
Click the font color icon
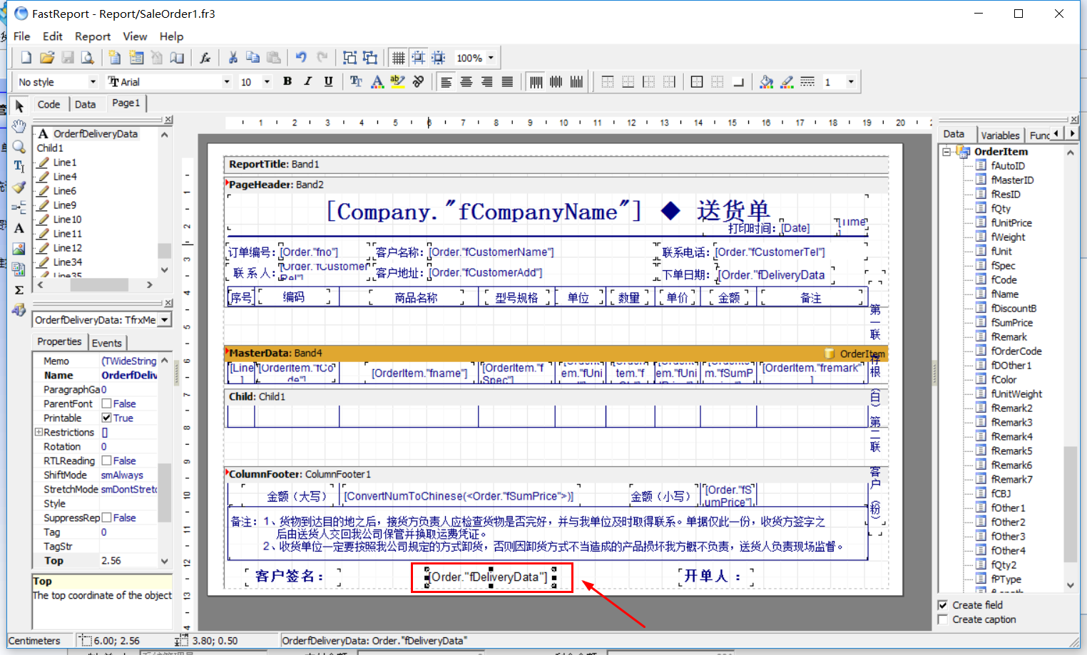[x=377, y=81]
